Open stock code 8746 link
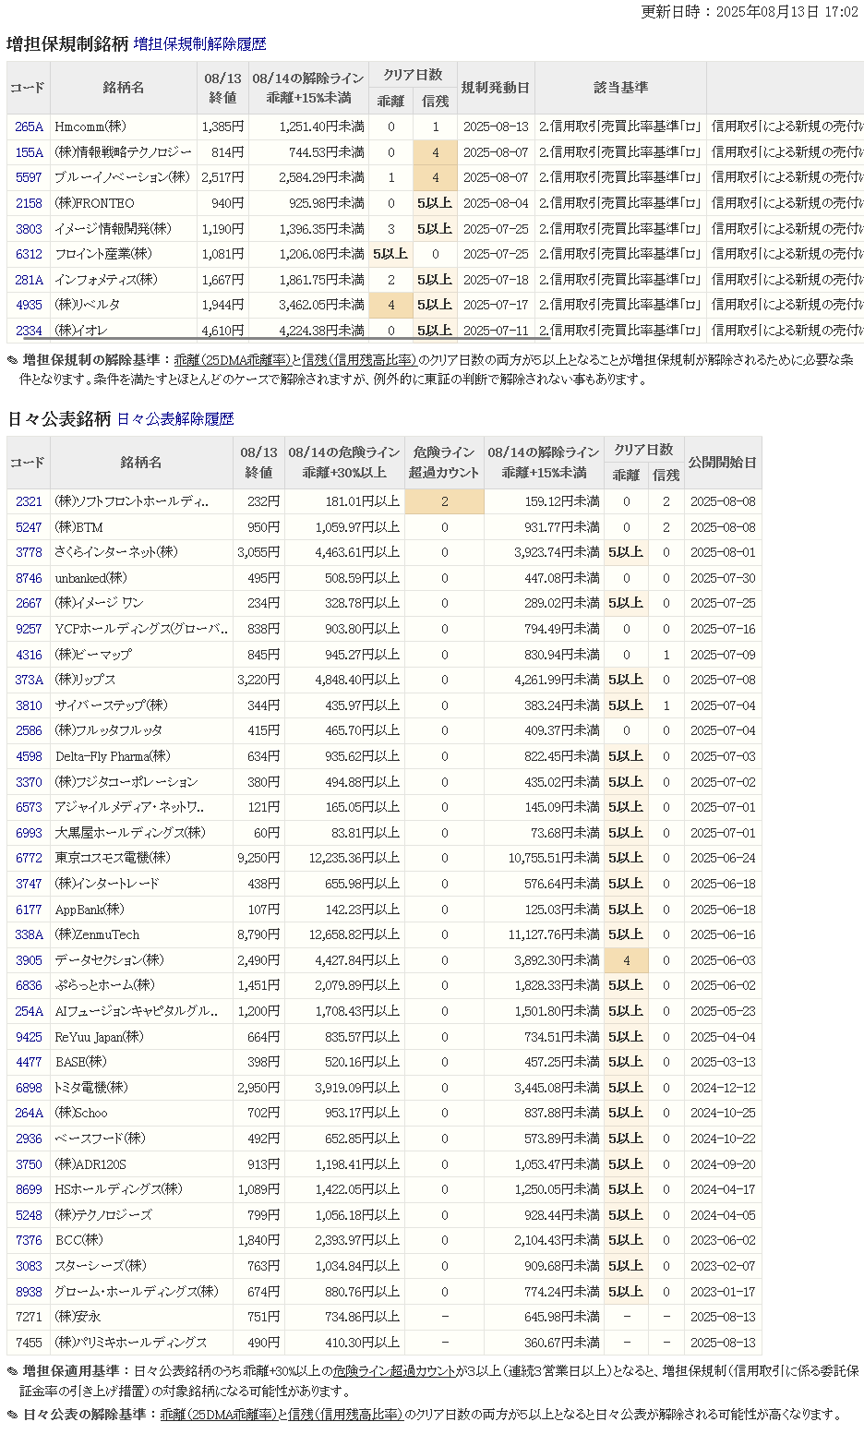This screenshot has height=1434, width=864. [x=29, y=578]
